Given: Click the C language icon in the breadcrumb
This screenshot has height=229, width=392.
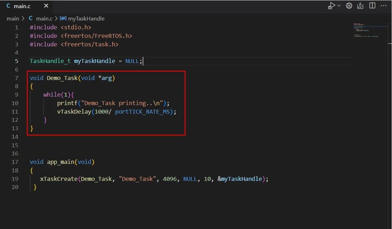Looking at the screenshot, I should (30, 18).
